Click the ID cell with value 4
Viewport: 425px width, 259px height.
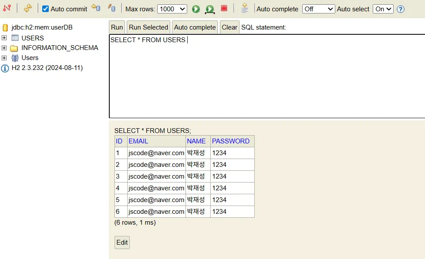(x=121, y=188)
